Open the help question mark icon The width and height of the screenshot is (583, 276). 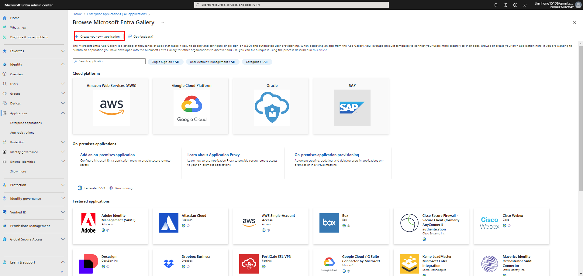pos(515,5)
